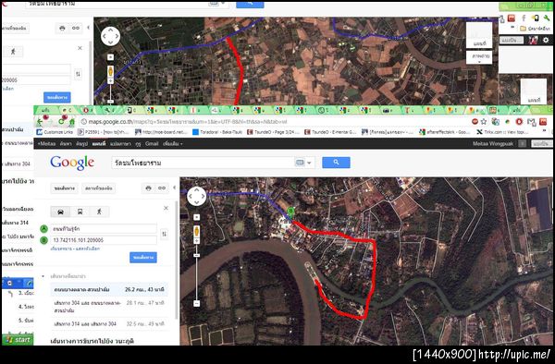Viewport: 555px width, 364px height.
Task: Select walking mode in the back window
Action: click(x=13, y=52)
